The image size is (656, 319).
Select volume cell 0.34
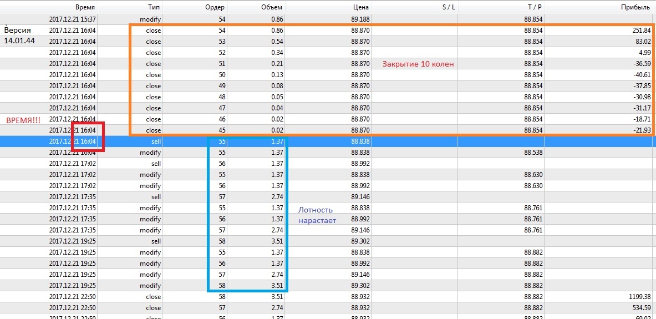coord(277,52)
